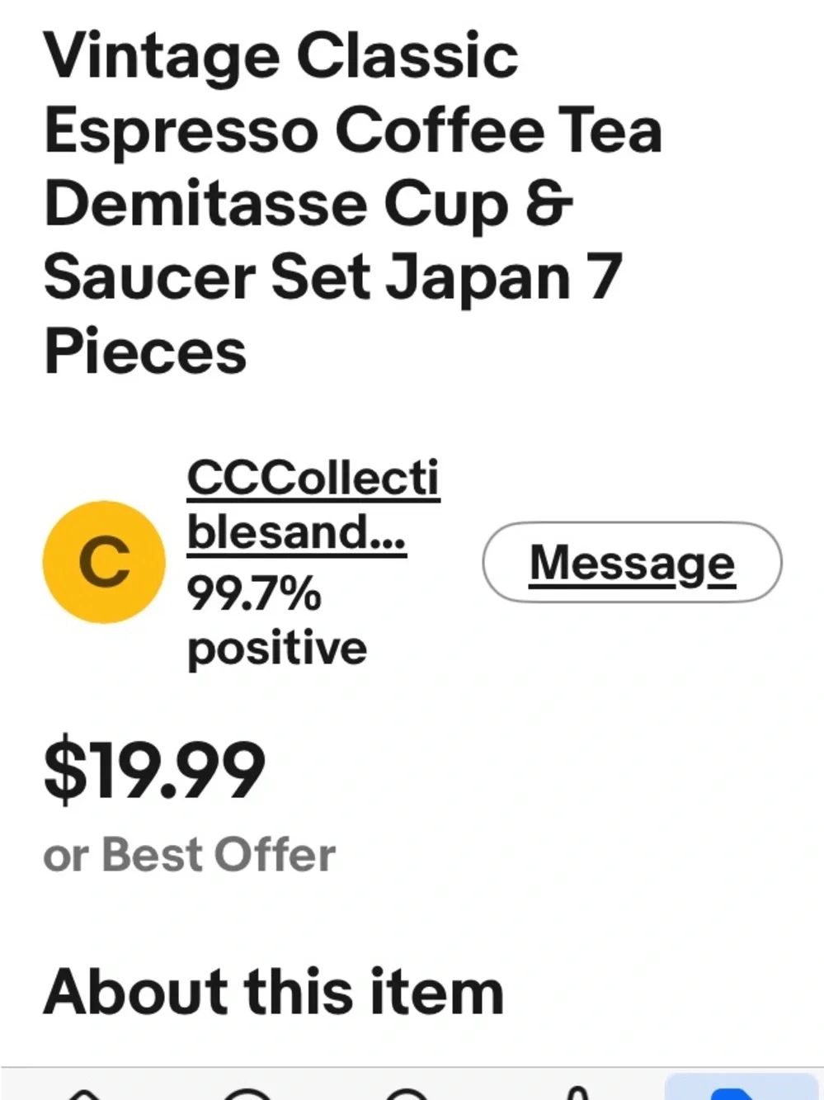Click the Vintage Classic Espresso listing title
Image resolution: width=824 pixels, height=1100 pixels.
(x=353, y=204)
